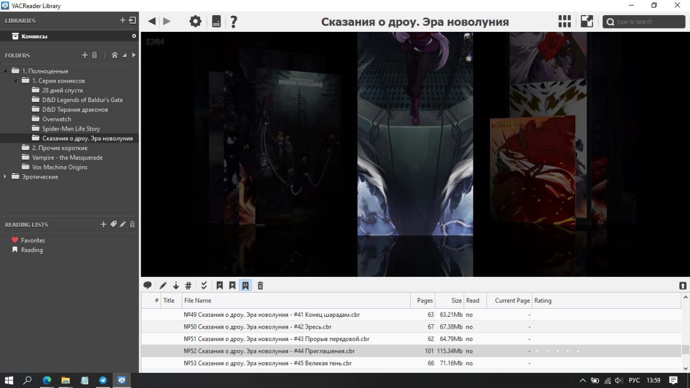Viewport: 690px width, 388px height.
Task: Open Vox Machina Origins folder
Action: (59, 167)
